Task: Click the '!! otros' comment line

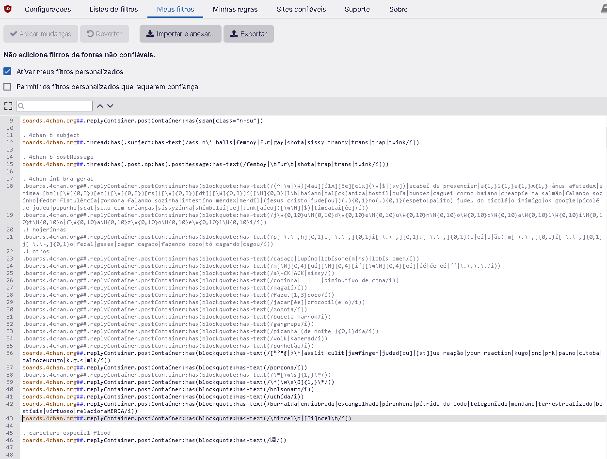Action: coord(36,251)
